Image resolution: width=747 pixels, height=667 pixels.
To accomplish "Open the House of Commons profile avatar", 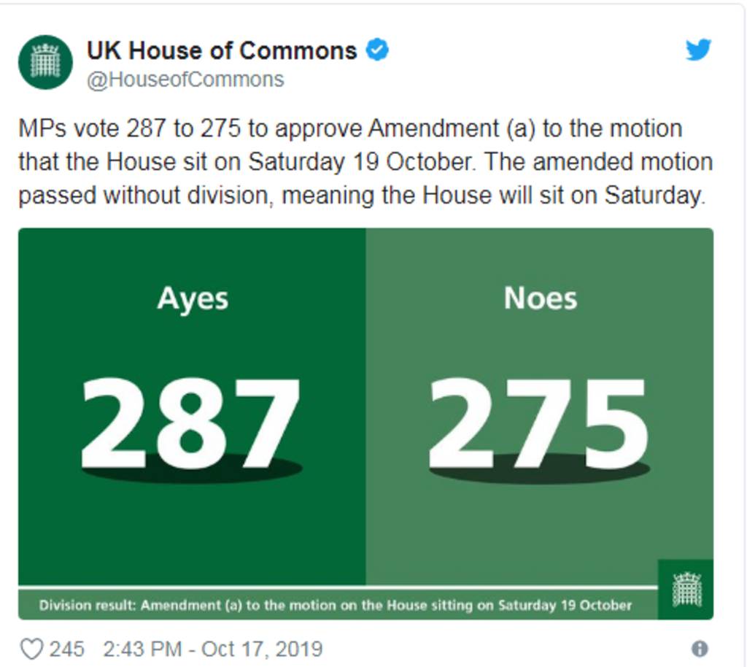I will (x=45, y=62).
